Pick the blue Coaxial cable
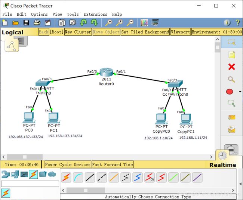Screen dimensions: 243x200 point(138,177)
